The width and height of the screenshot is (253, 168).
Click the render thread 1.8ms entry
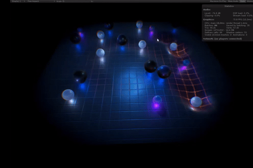point(237,23)
